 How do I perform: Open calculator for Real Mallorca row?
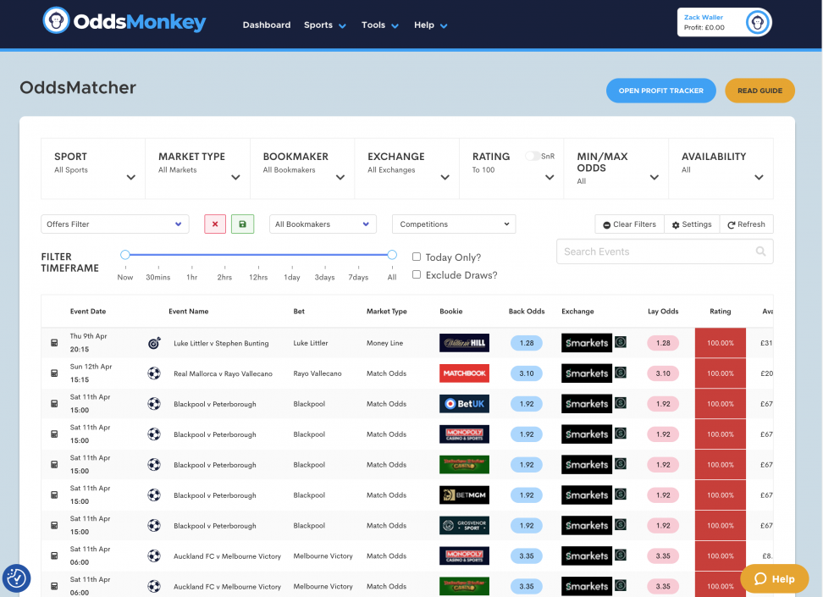tap(54, 373)
